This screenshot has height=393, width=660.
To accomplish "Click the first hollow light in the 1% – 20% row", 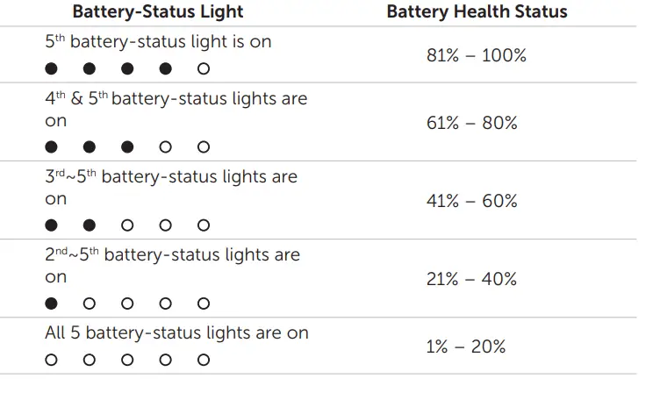I will pos(51,360).
